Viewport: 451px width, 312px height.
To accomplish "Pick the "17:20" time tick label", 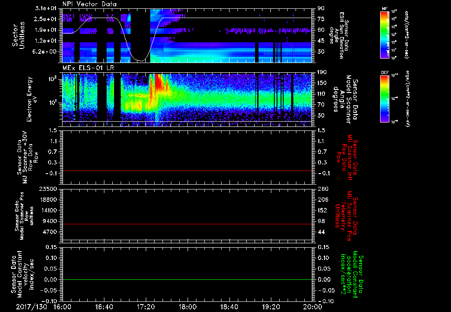I will pos(146,307).
